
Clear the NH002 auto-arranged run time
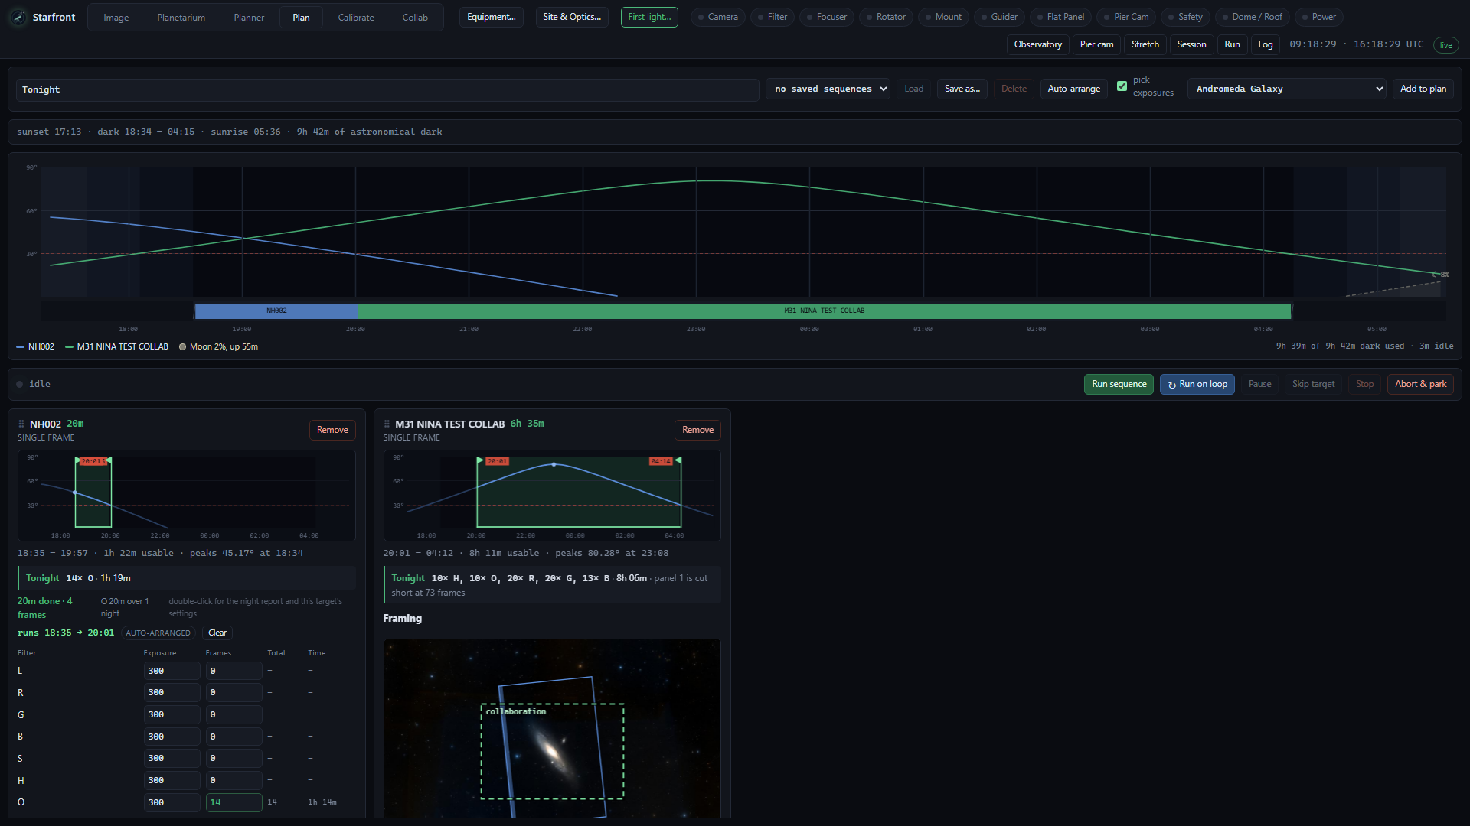(217, 633)
